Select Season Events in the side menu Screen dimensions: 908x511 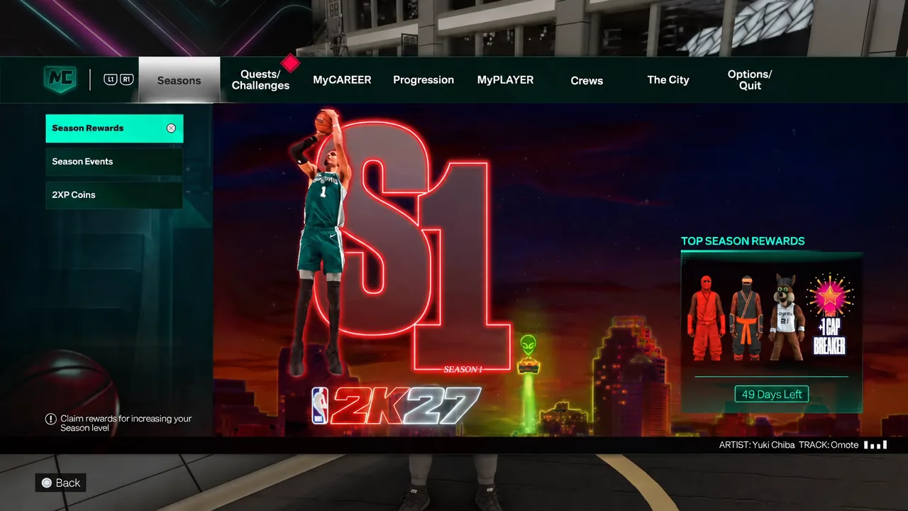click(x=114, y=162)
